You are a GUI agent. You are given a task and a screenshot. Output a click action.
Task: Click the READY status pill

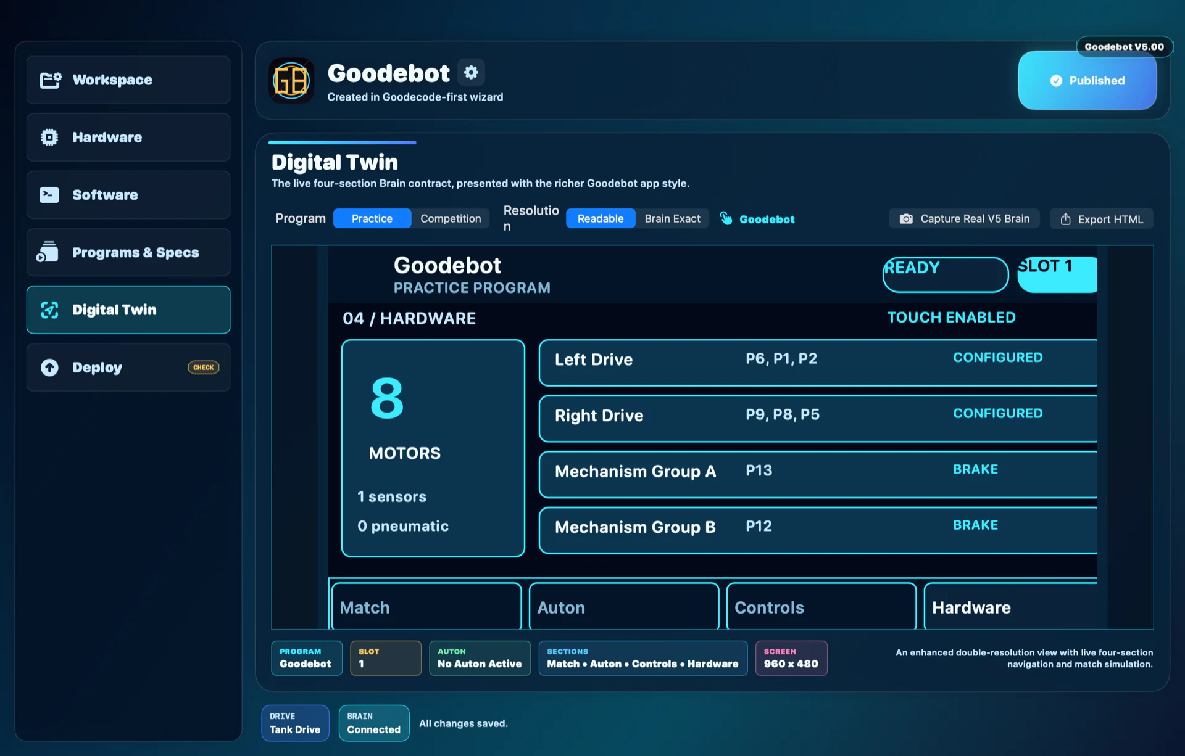tap(946, 274)
